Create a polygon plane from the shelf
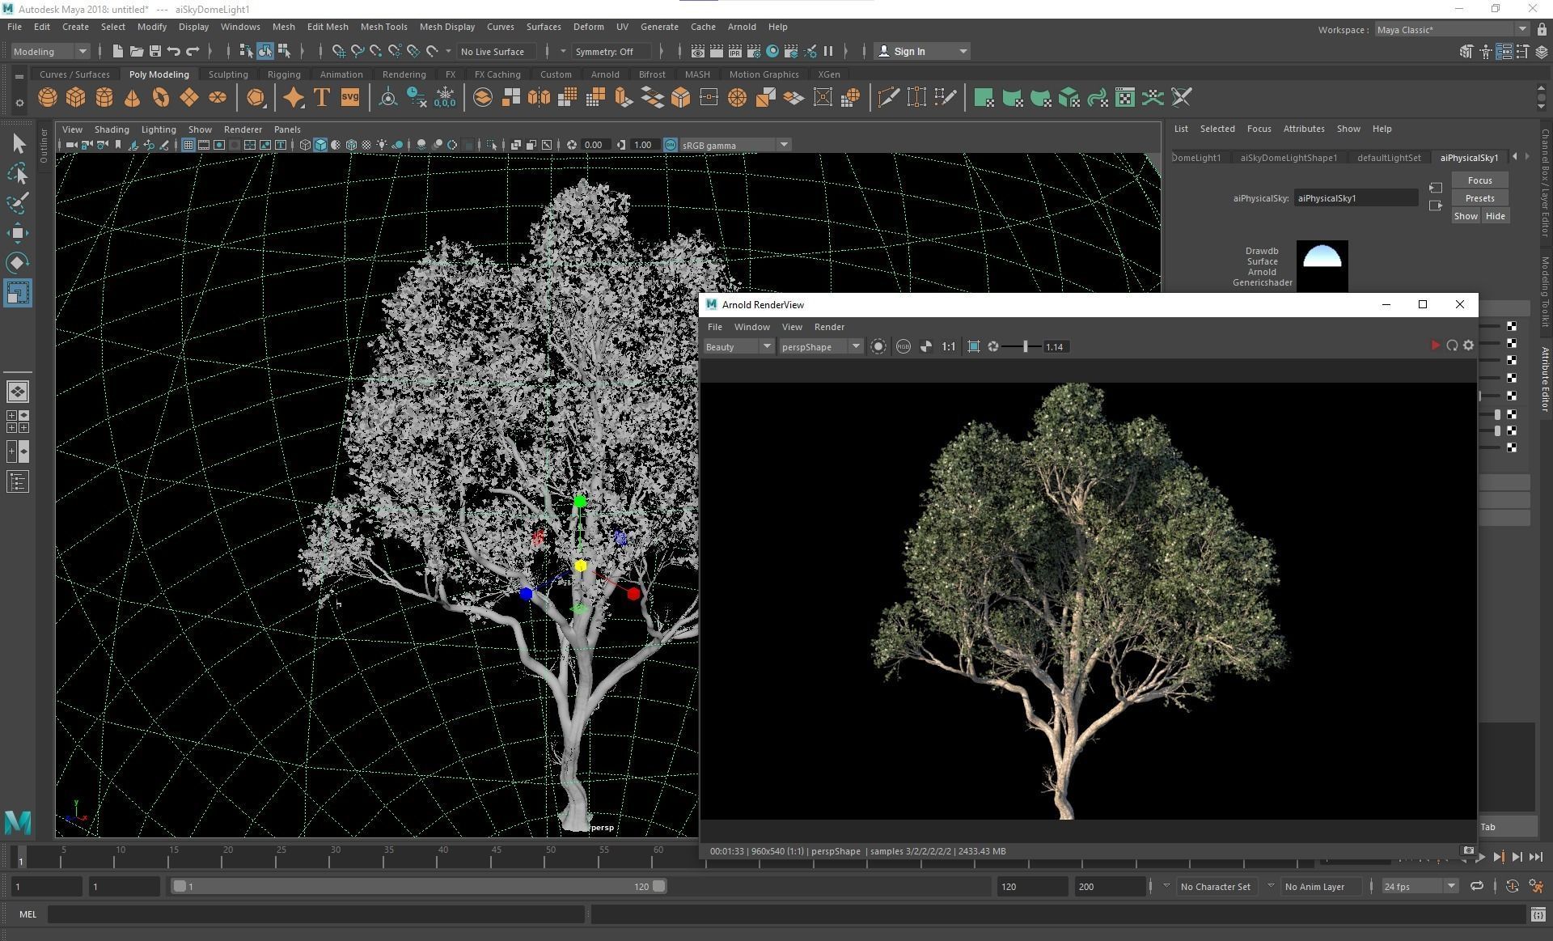The width and height of the screenshot is (1553, 941). [189, 98]
